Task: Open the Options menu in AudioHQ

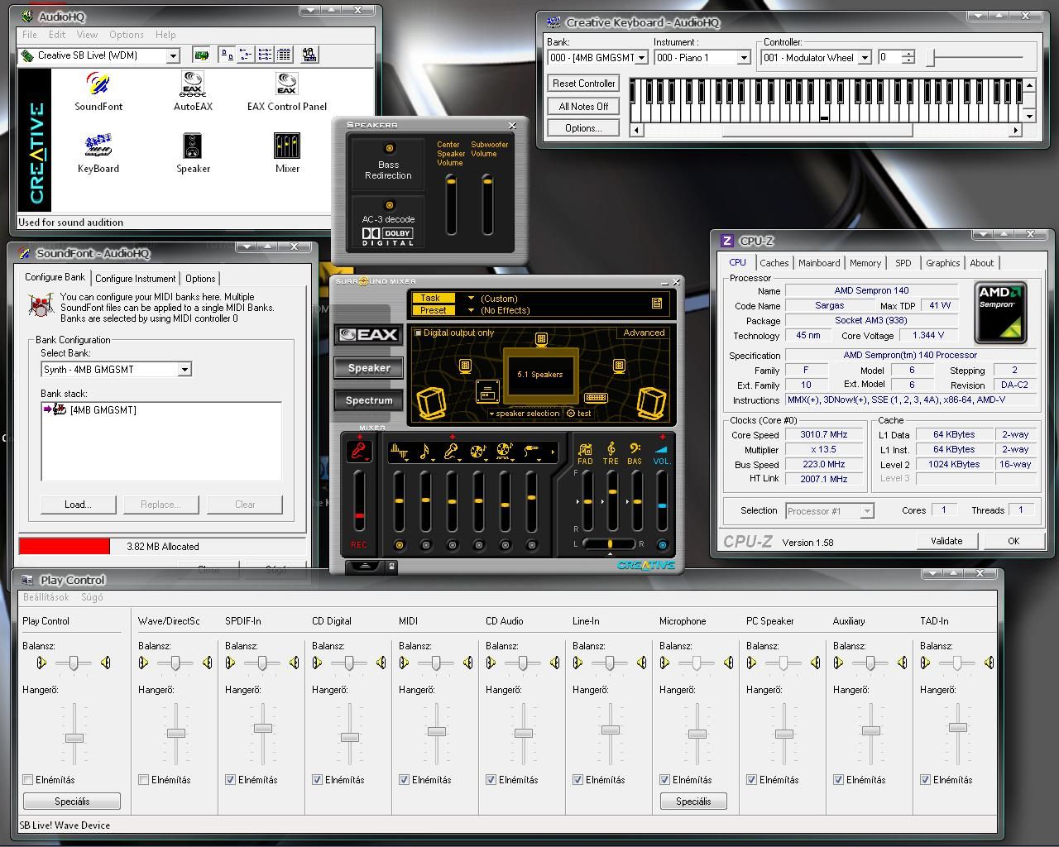Action: 126,35
